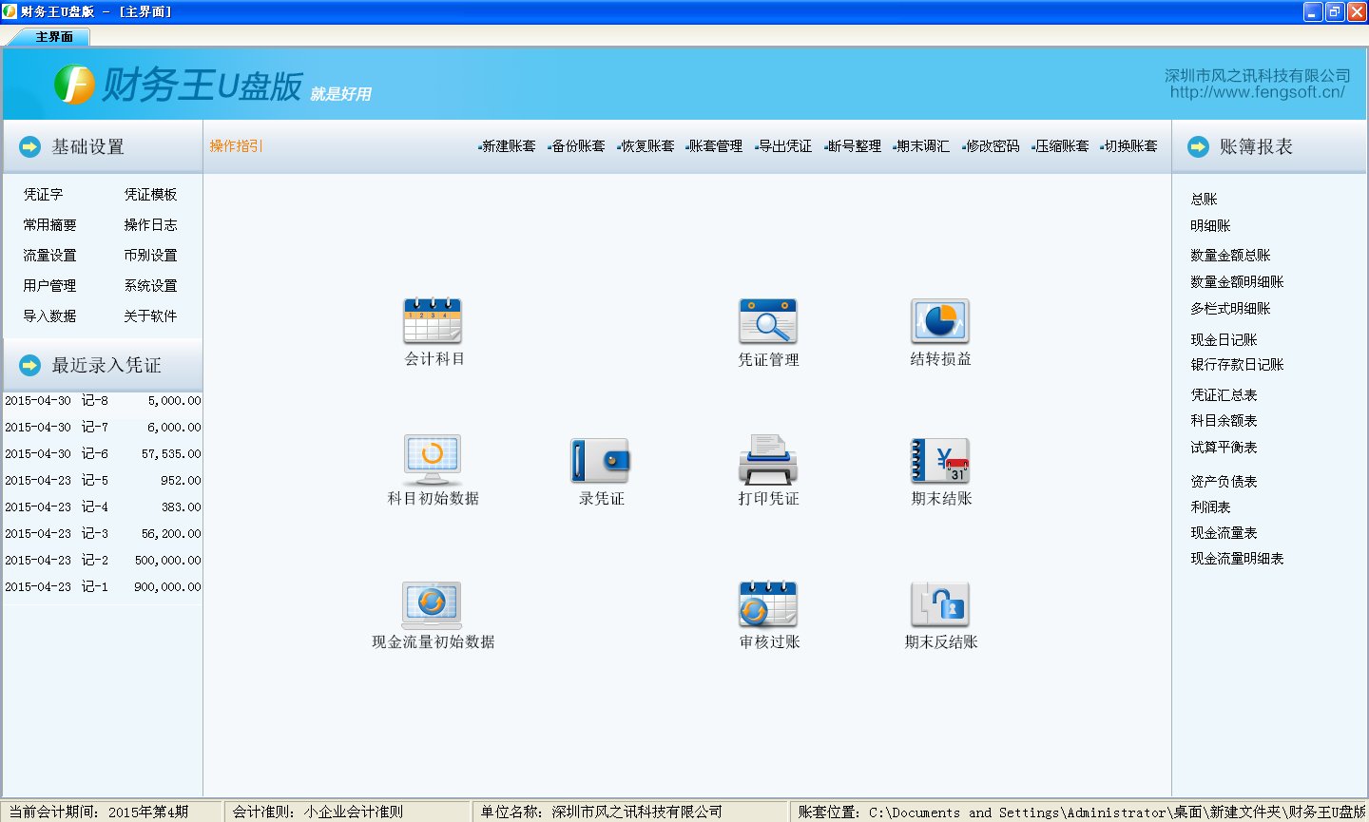Open the 科目初始数据 icon
Screen dimensions: 1369x822
point(433,461)
